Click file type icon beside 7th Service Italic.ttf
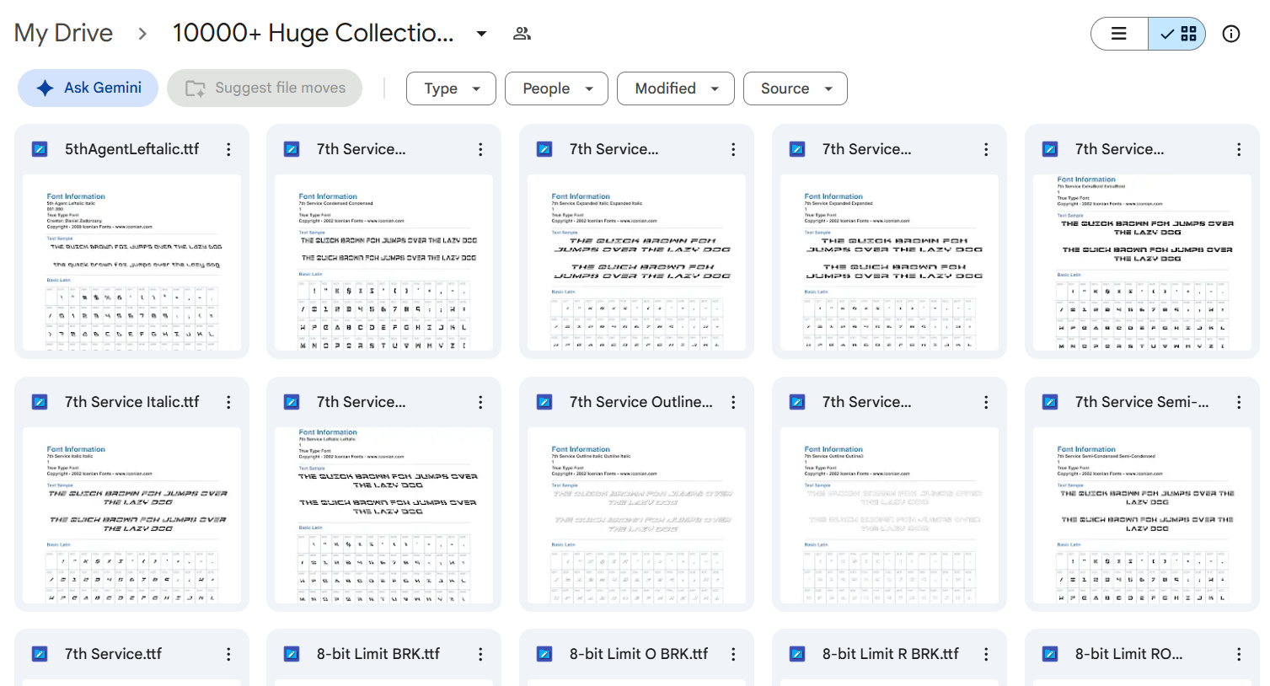 click(x=40, y=402)
